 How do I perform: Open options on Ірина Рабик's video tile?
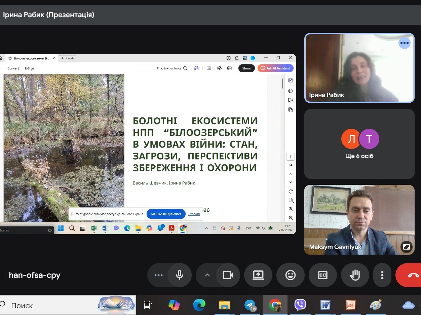point(404,43)
